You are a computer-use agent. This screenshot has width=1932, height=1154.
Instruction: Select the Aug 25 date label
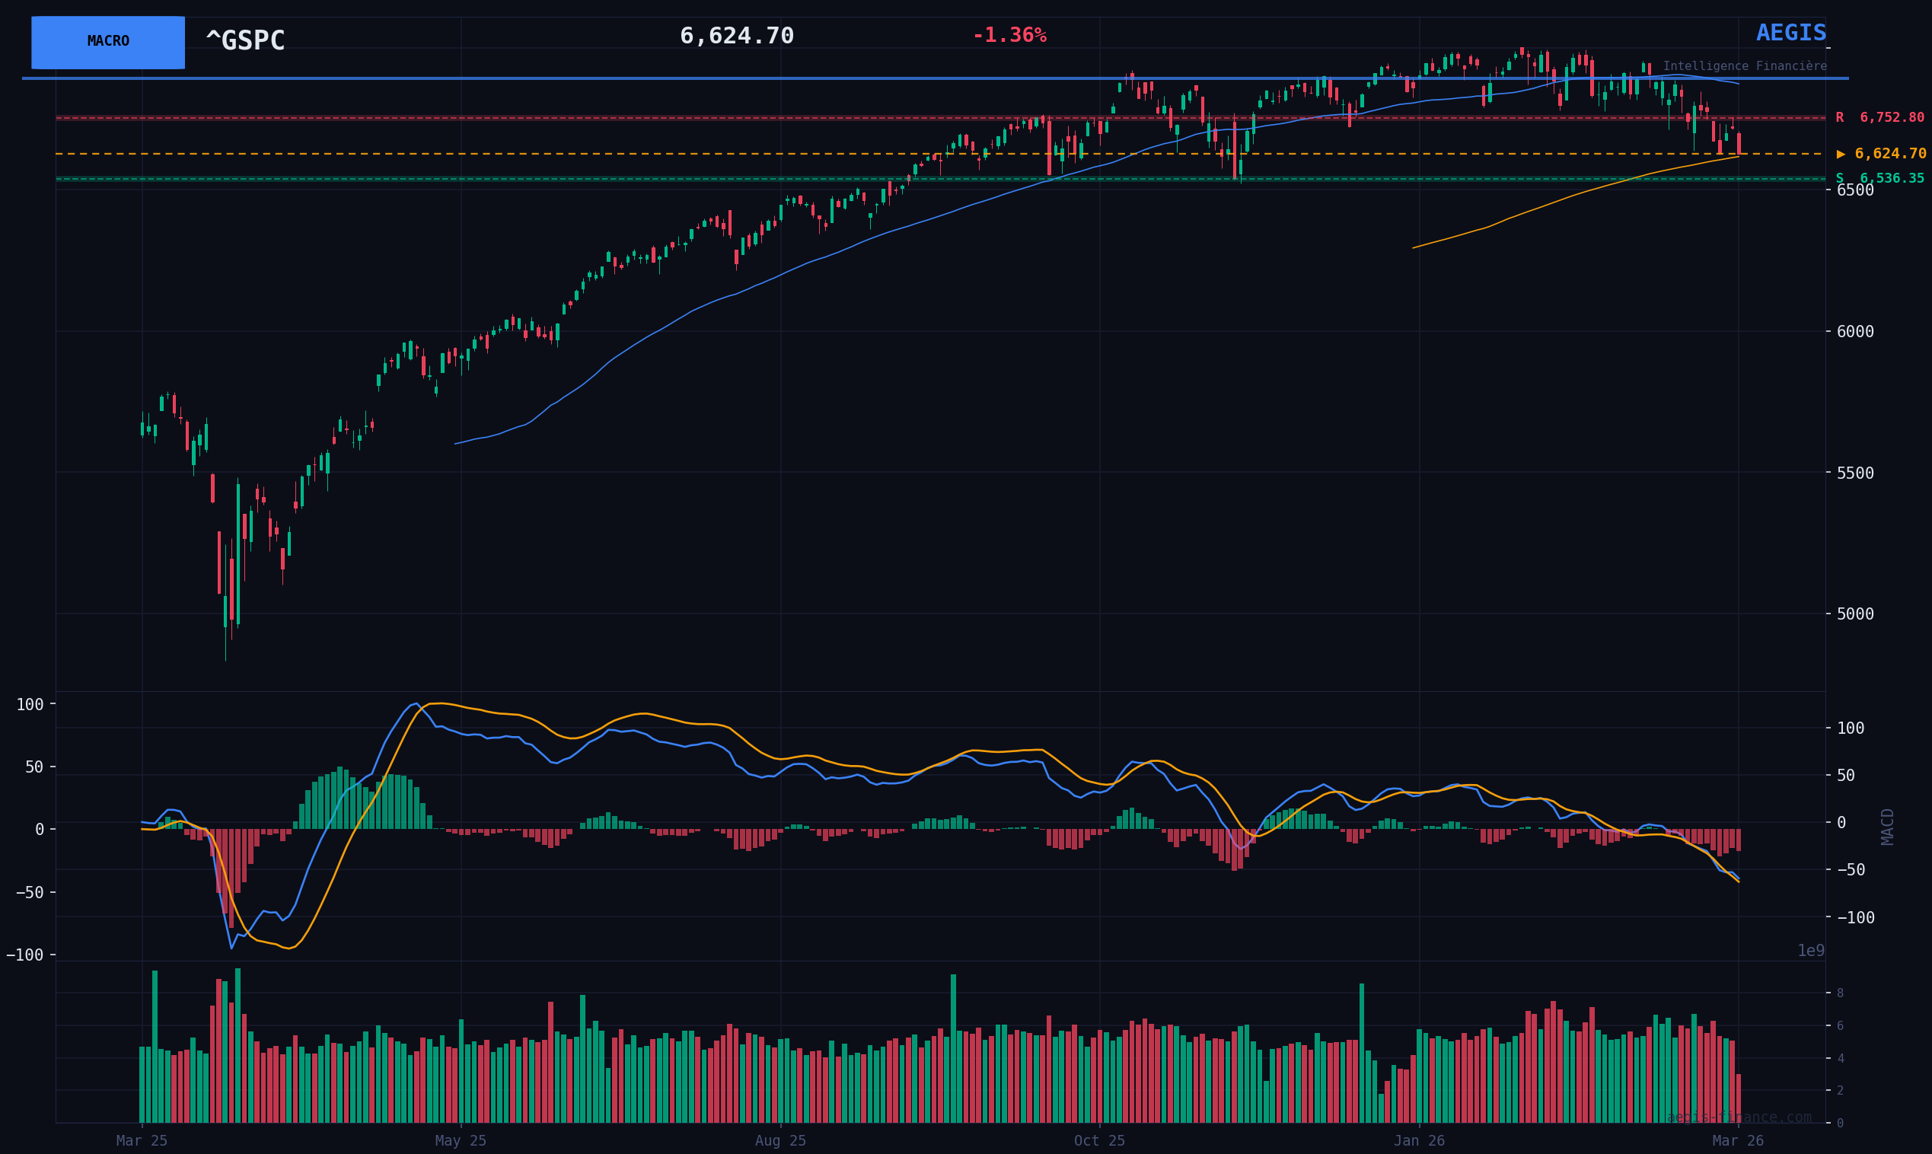click(780, 1141)
